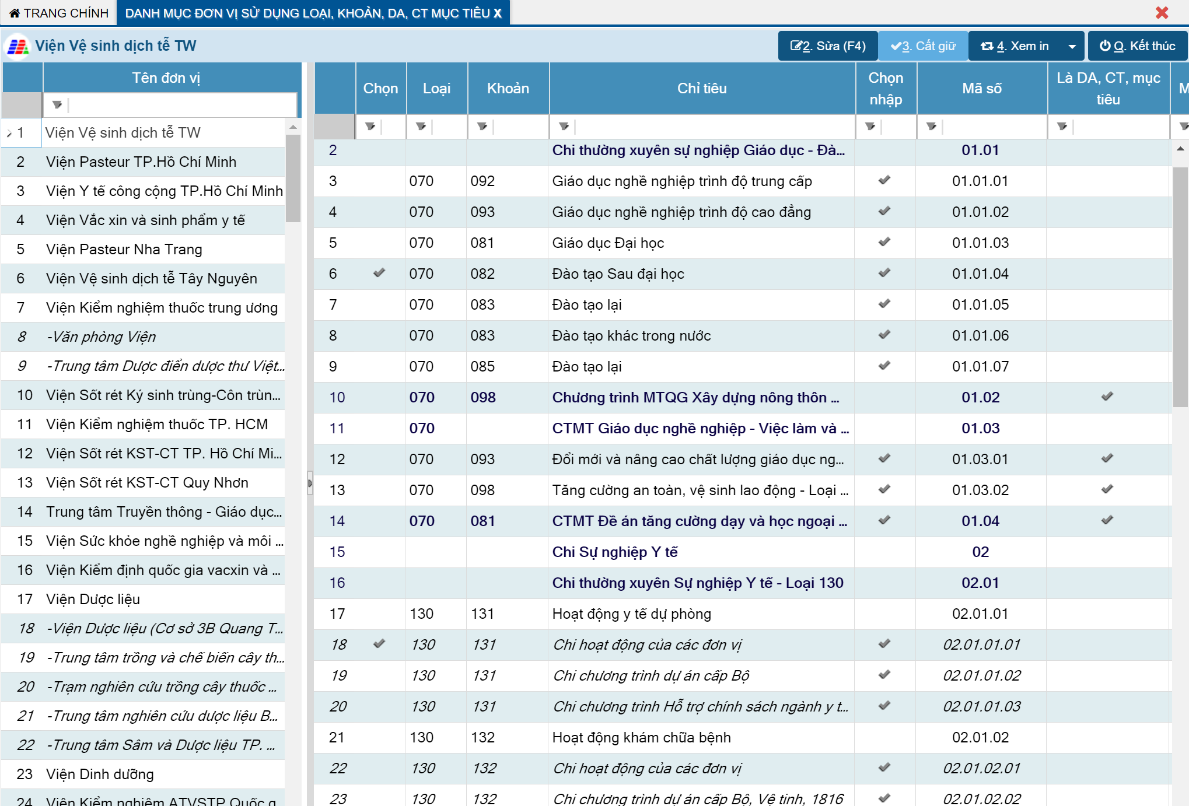Click the filter icon under Loại column
Screen dimensions: 1189x806
[x=421, y=126]
